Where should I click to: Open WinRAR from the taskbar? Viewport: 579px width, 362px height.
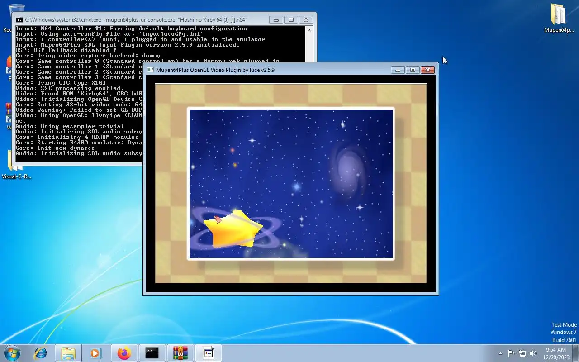[180, 353]
